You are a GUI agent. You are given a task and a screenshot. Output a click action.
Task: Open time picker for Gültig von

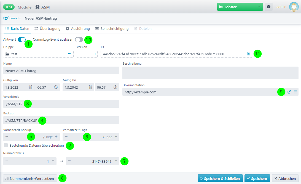point(56,87)
